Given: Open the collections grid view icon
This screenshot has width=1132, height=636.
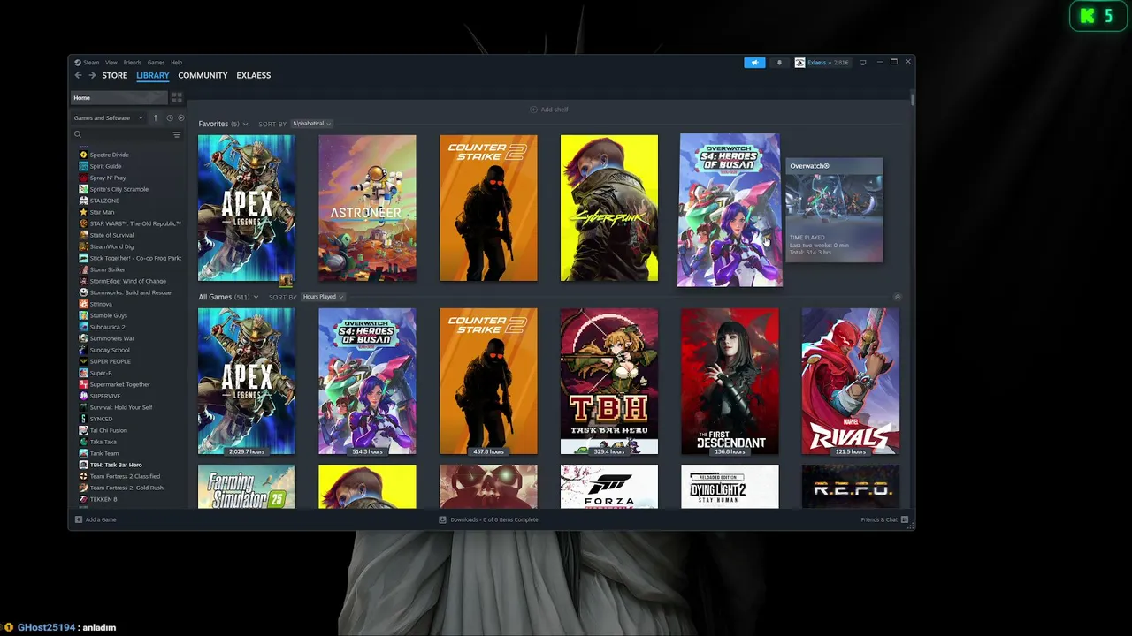Looking at the screenshot, I should click(x=177, y=97).
